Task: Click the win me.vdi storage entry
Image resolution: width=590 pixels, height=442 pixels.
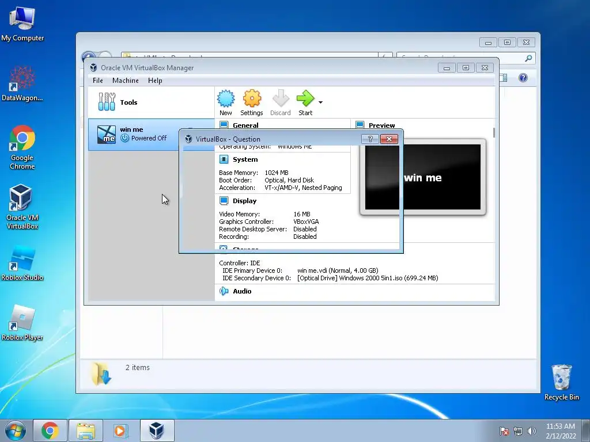Action: coord(338,270)
